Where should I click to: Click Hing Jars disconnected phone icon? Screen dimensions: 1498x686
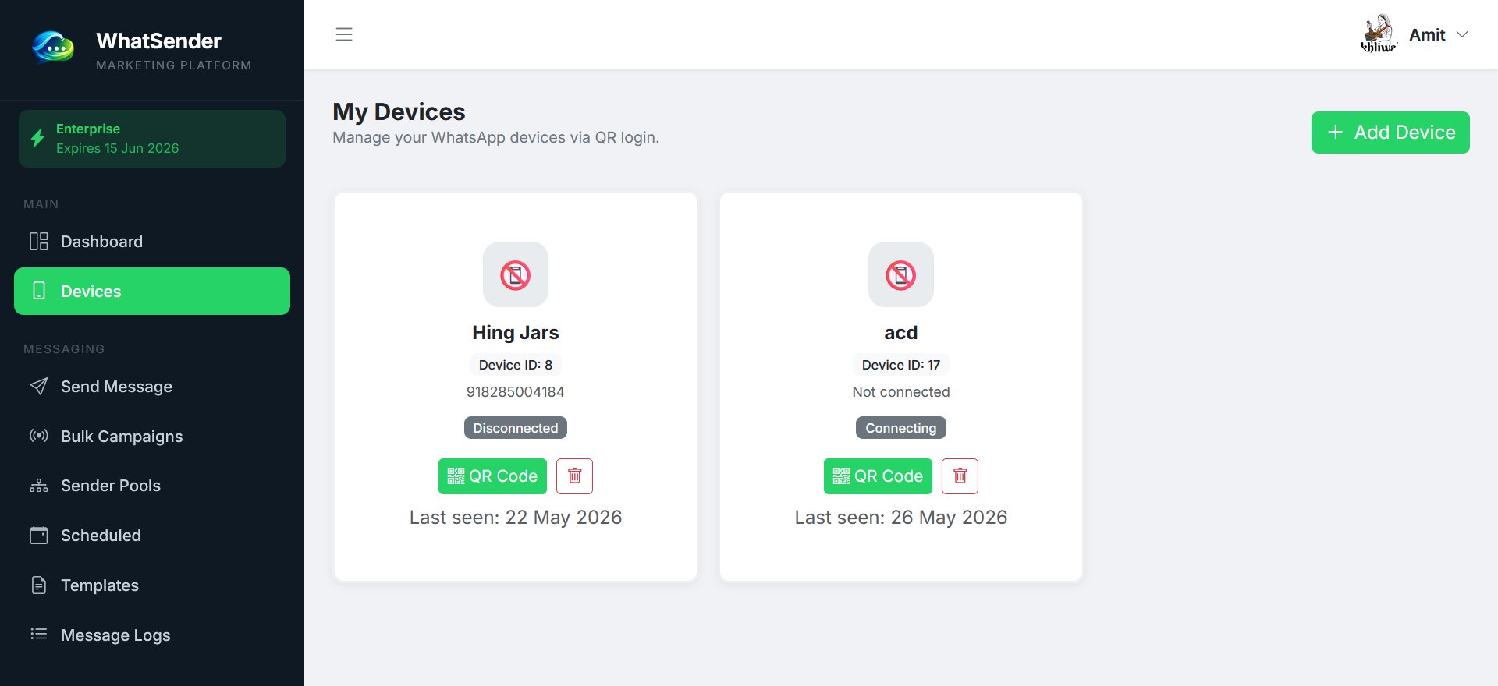(x=516, y=274)
